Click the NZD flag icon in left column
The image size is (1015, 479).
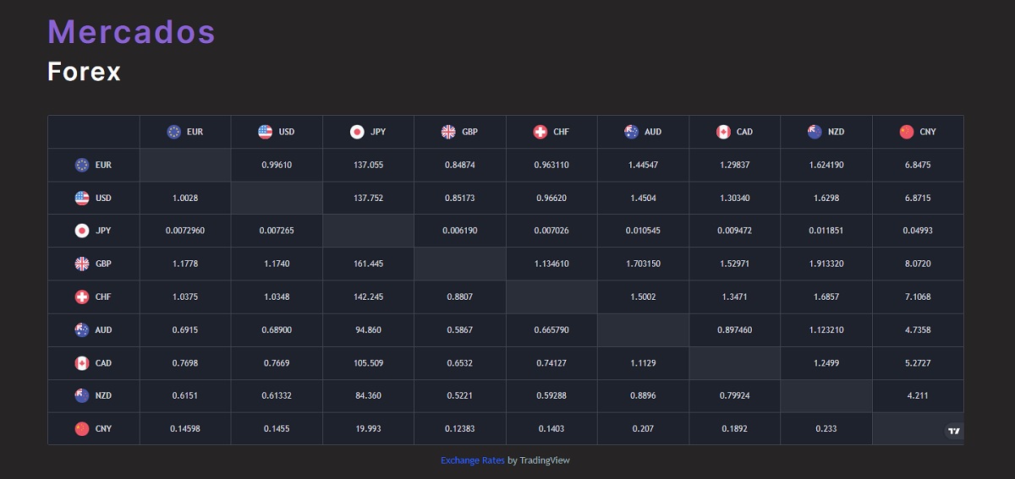pyautogui.click(x=82, y=395)
